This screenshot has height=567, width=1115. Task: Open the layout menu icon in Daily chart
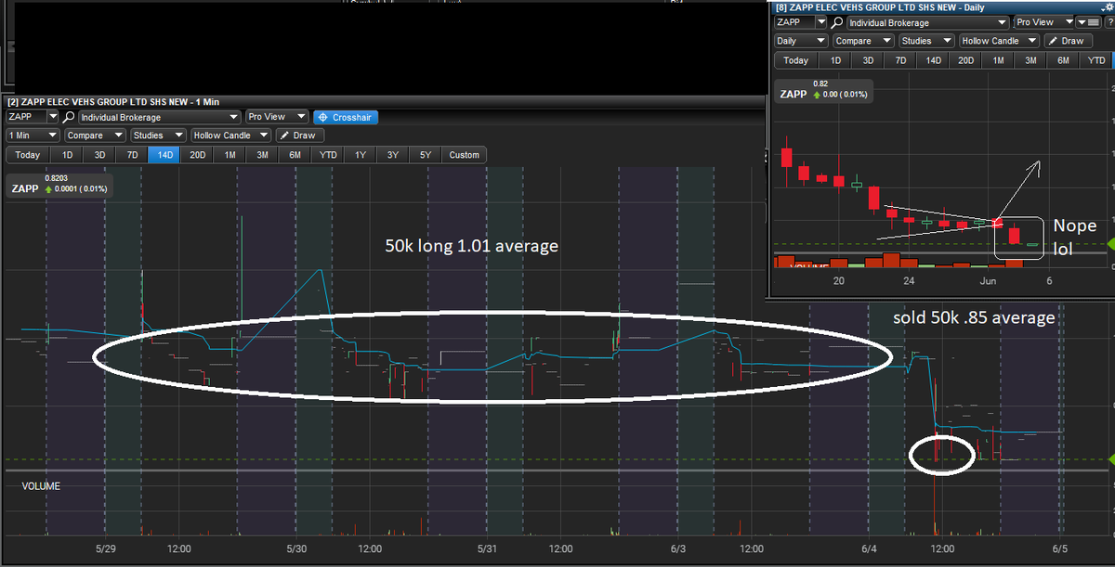(1086, 22)
